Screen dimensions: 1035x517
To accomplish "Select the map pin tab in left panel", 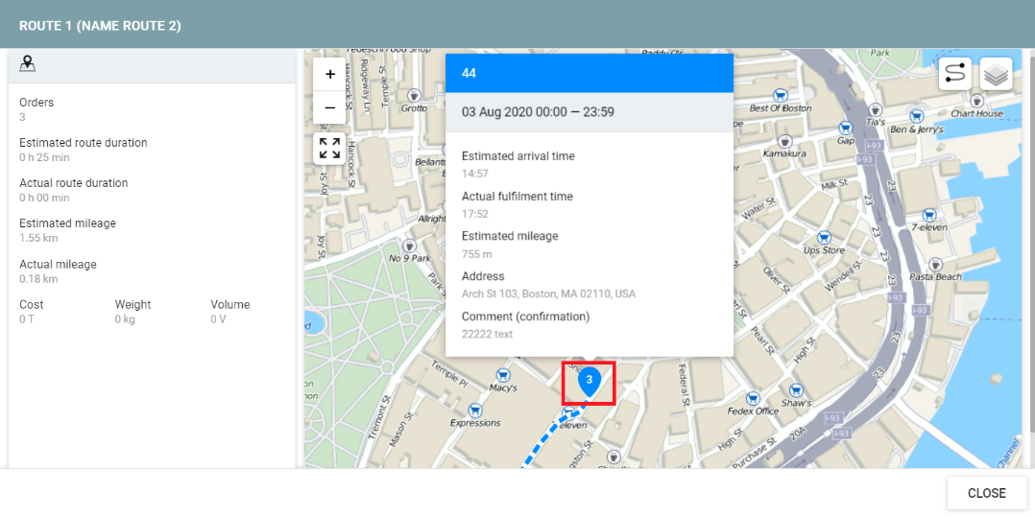I will [x=28, y=63].
